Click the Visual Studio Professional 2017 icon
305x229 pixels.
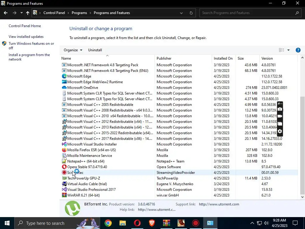(x=64, y=189)
